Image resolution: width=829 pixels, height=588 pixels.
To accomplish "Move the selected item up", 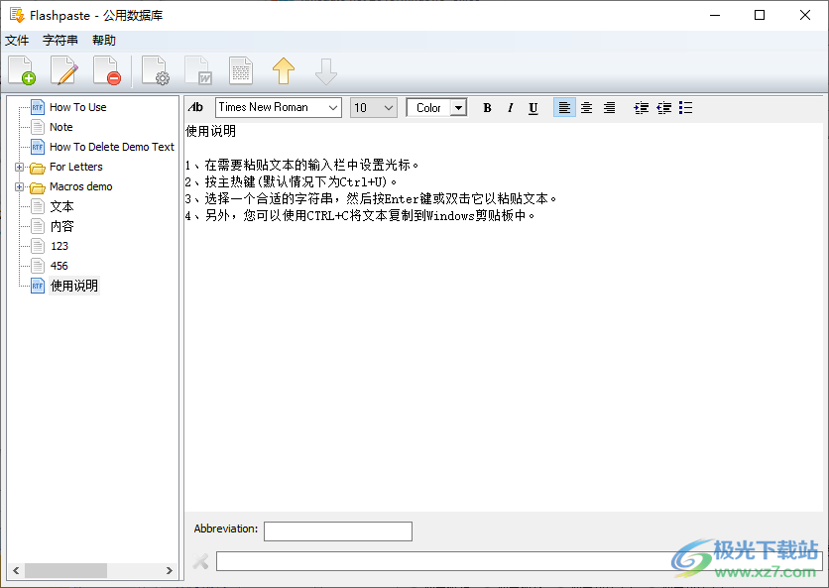I will coord(285,70).
